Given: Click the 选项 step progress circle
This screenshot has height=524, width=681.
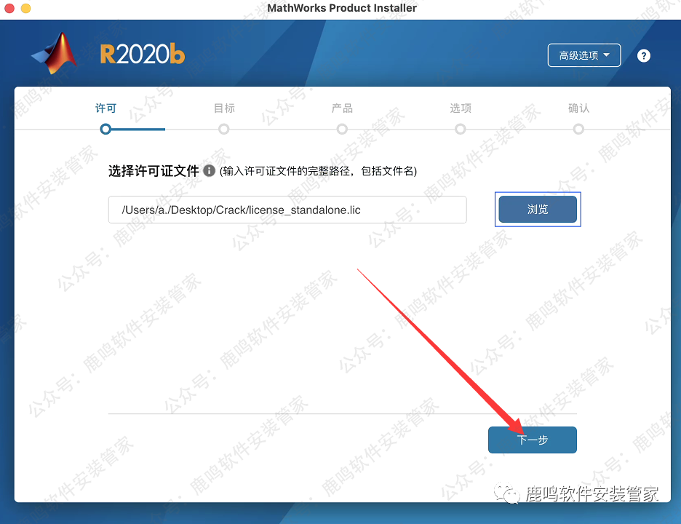Looking at the screenshot, I should pos(461,129).
